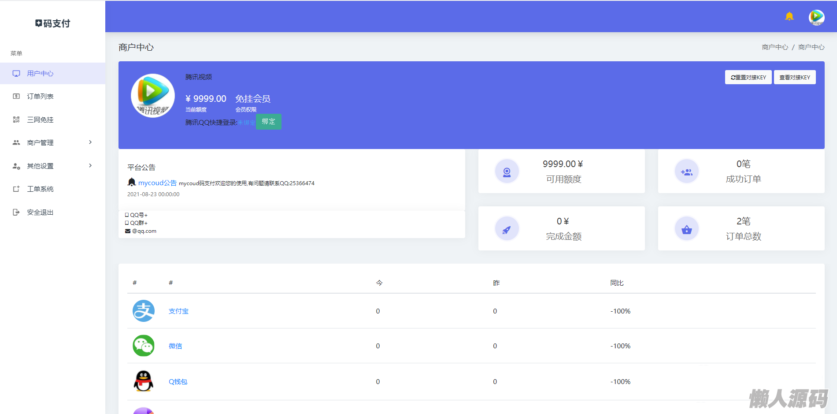Click the large Tencent Video profile picture
837x414 pixels.
pos(153,96)
